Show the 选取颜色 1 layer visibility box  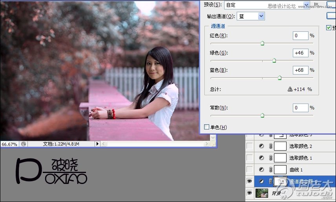coord(249,158)
